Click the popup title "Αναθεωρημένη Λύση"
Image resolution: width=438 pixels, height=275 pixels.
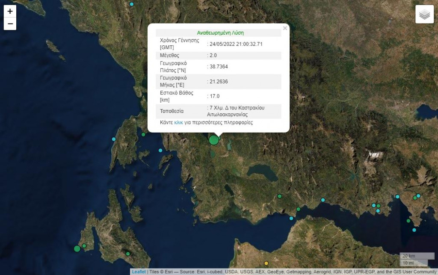(x=220, y=33)
